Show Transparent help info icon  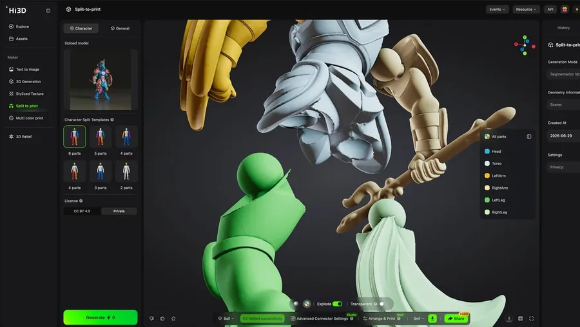pyautogui.click(x=375, y=304)
